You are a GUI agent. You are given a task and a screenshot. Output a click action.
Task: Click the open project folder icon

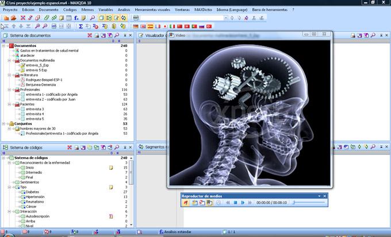click(x=13, y=18)
